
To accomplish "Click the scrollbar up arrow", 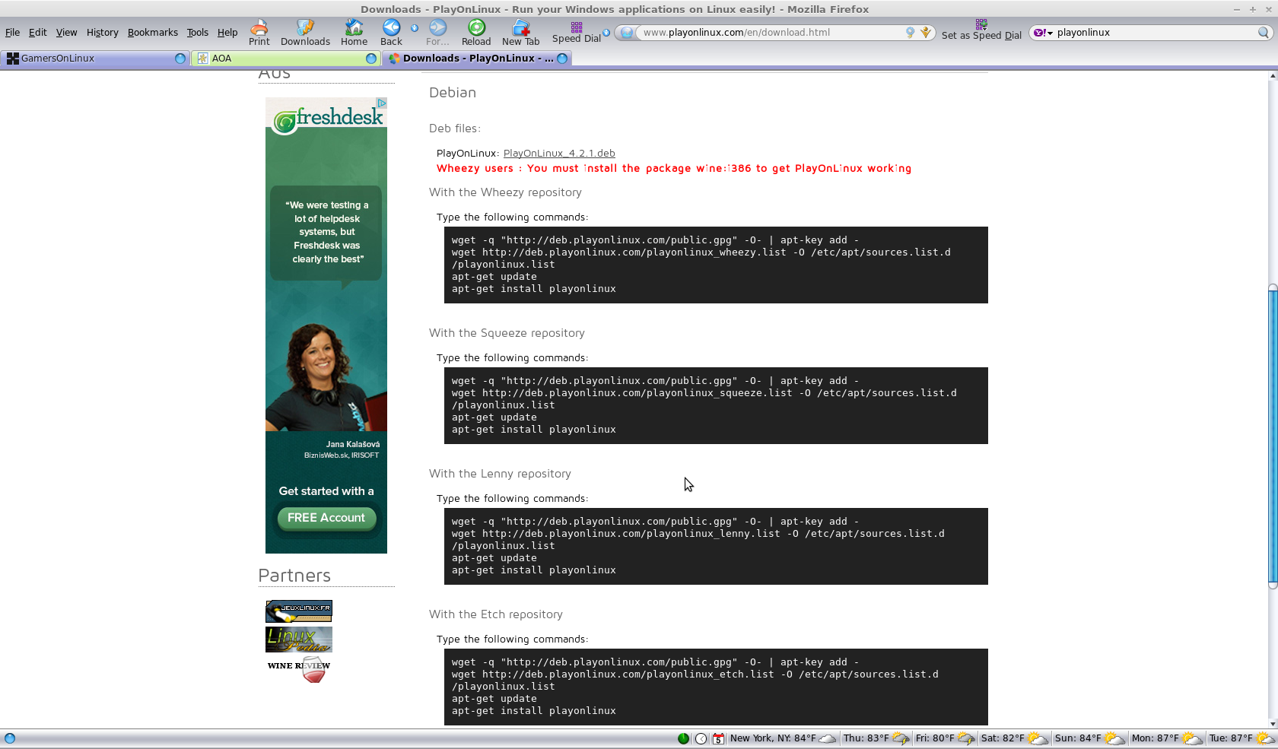I will pyautogui.click(x=1273, y=76).
